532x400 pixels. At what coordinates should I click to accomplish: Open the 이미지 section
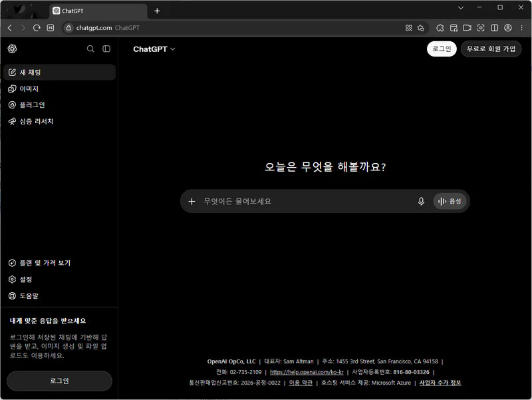pos(59,89)
